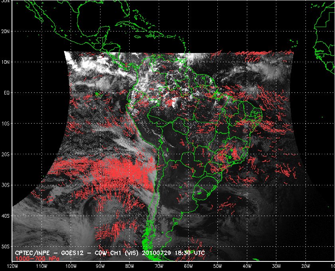Click the 70W longitude label

tap(159, 266)
